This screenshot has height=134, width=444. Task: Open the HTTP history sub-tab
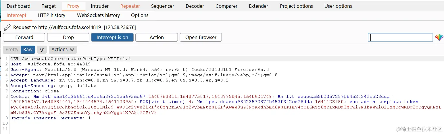click(51, 15)
